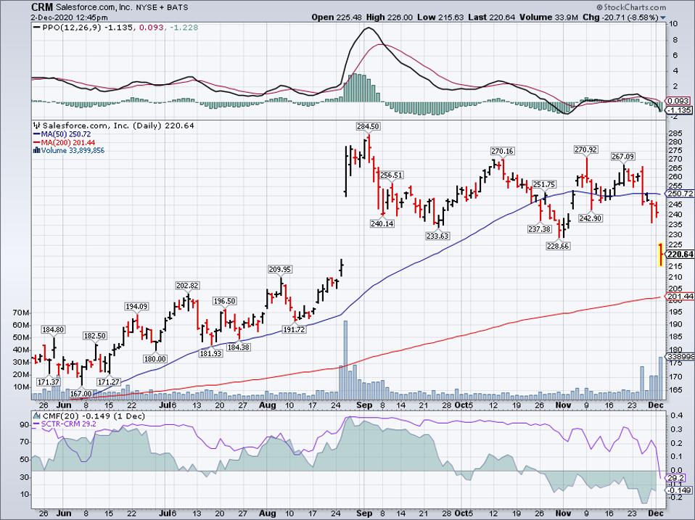Click the 184.38 low price label
This screenshot has height=520, width=695.
238,347
